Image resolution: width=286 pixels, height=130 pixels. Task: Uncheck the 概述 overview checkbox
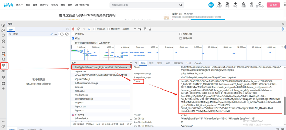click(x=73, y=38)
